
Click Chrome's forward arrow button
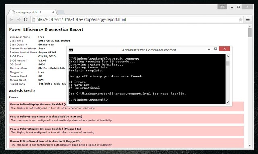pos(19,20)
